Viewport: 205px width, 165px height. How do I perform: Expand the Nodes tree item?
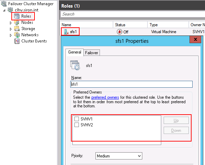tap(11, 23)
